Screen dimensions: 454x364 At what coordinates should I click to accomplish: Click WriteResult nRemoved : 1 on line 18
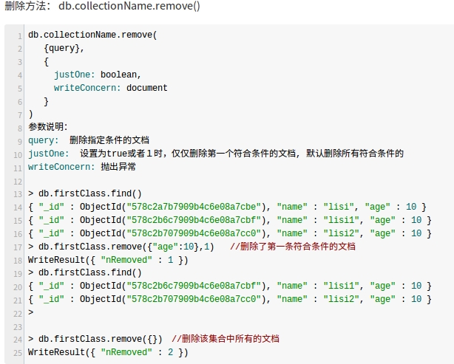(x=108, y=260)
